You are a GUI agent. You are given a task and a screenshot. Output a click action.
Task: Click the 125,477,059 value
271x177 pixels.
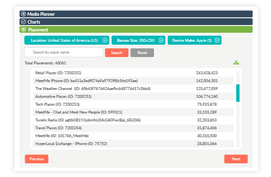click(x=207, y=88)
